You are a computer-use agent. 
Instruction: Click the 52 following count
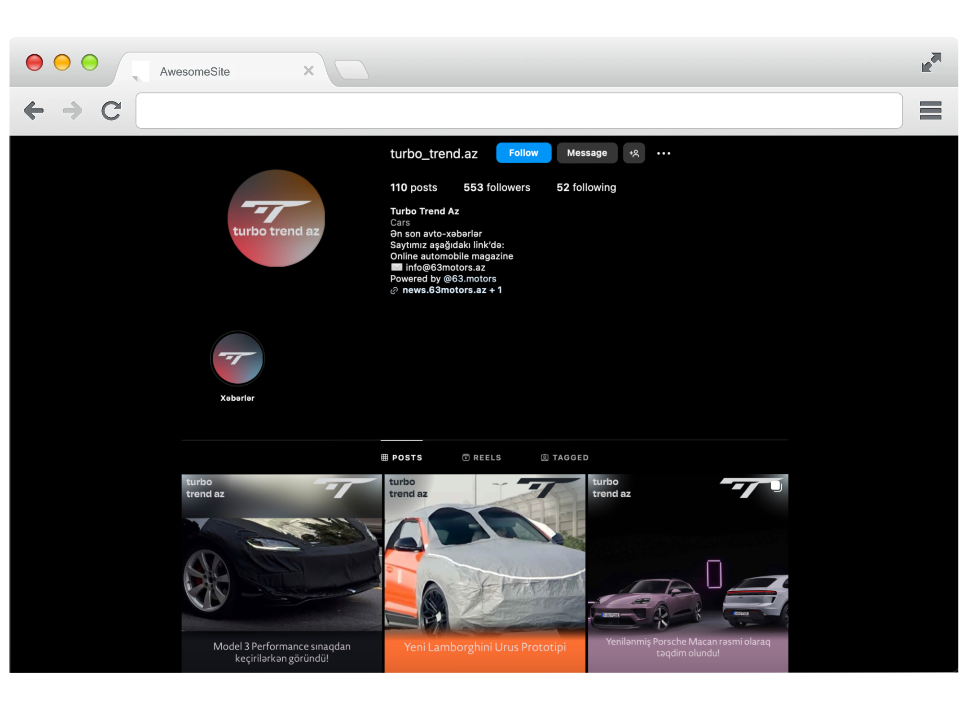[x=586, y=187]
